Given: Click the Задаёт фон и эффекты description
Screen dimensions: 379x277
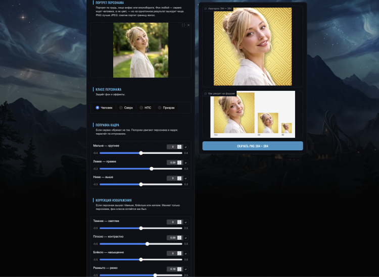Looking at the screenshot, I should [x=111, y=94].
